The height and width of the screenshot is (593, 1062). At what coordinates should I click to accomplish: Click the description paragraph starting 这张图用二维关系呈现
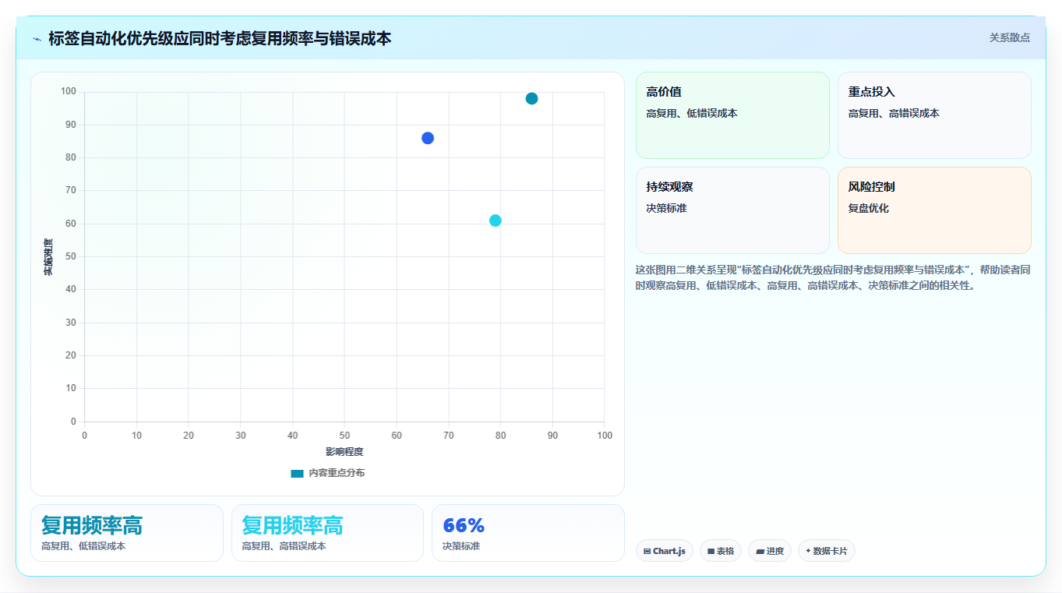(833, 277)
